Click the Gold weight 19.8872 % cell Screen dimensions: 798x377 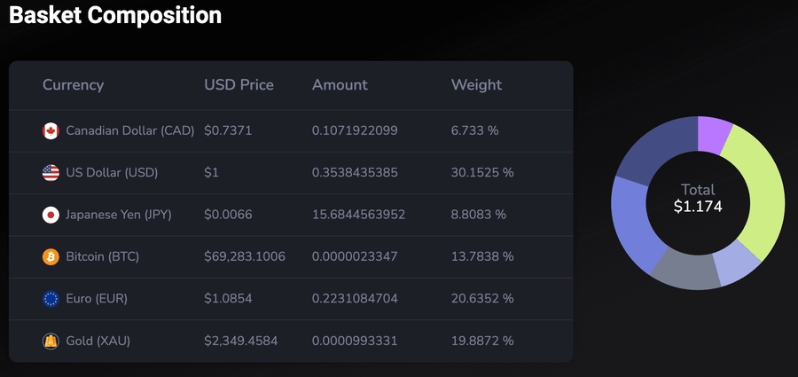coord(482,341)
